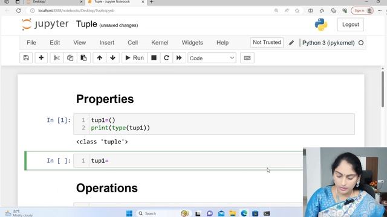Paste cells below icon
The height and width of the screenshot is (217, 387).
click(83, 58)
